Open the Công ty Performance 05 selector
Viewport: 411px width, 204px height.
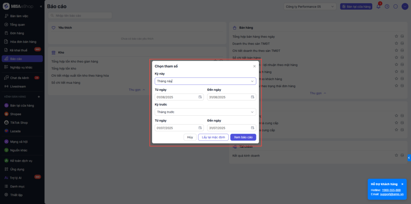pos(310,6)
